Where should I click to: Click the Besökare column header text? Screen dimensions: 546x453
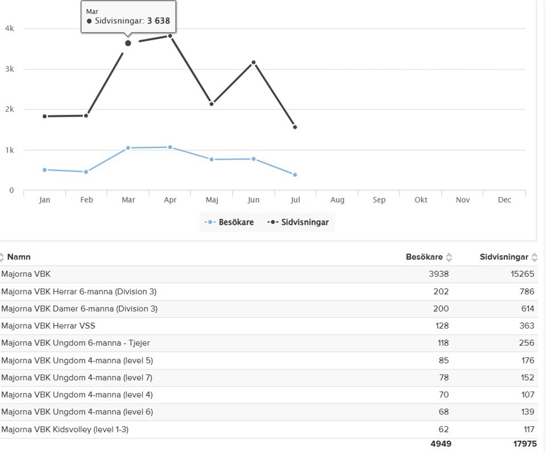point(424,257)
